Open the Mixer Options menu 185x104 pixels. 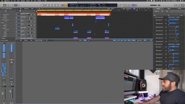point(26,40)
